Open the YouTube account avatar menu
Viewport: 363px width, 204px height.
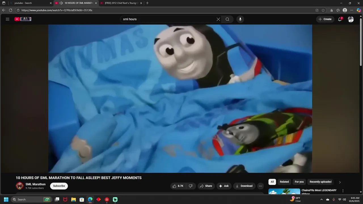[x=351, y=19]
